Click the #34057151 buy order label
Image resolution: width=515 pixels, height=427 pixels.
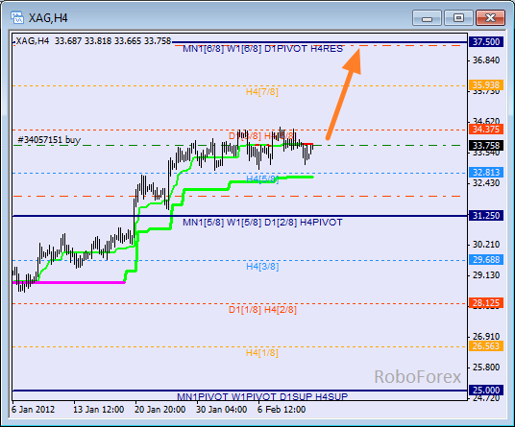(x=49, y=140)
